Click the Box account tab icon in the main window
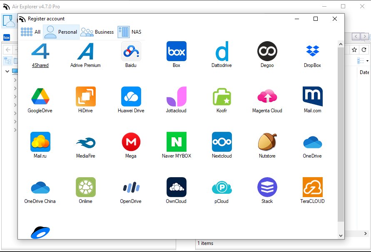 (7, 37)
